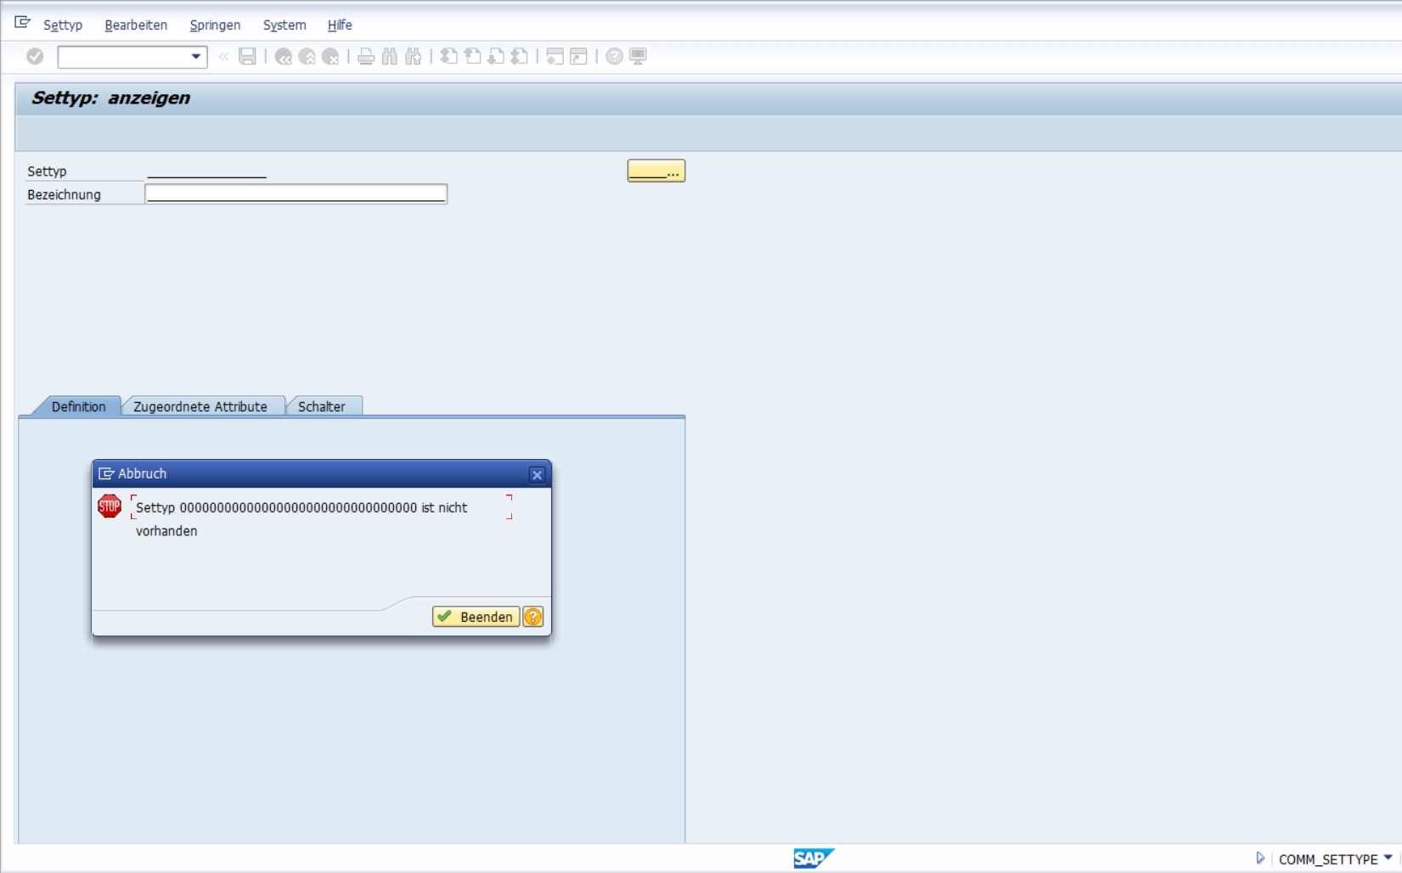Click the Bezeichnung text field
This screenshot has height=873, width=1402.
click(x=296, y=194)
